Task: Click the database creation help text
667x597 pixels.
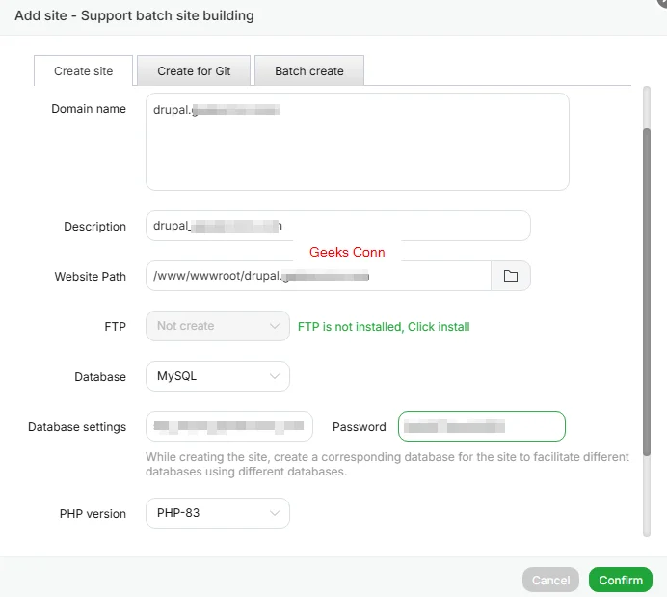Action: pyautogui.click(x=387, y=464)
